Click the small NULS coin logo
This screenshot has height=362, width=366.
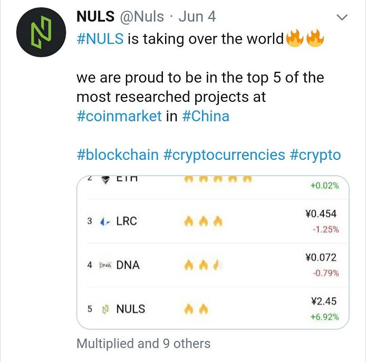point(105,309)
